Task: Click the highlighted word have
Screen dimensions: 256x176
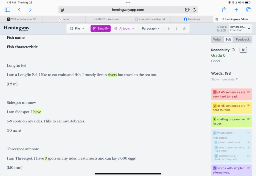Action: (x=37, y=112)
